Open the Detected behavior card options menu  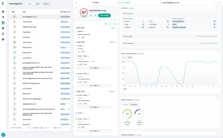[x=217, y=134]
